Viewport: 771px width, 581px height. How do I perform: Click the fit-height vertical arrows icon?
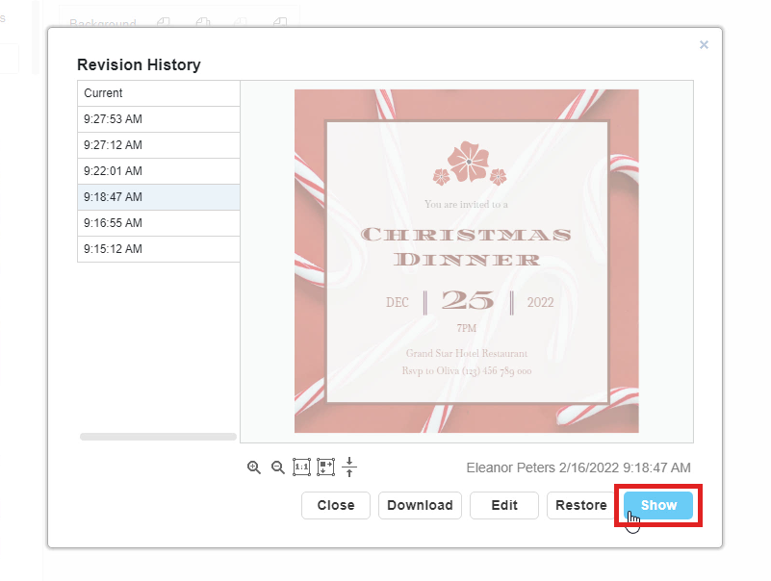point(349,467)
